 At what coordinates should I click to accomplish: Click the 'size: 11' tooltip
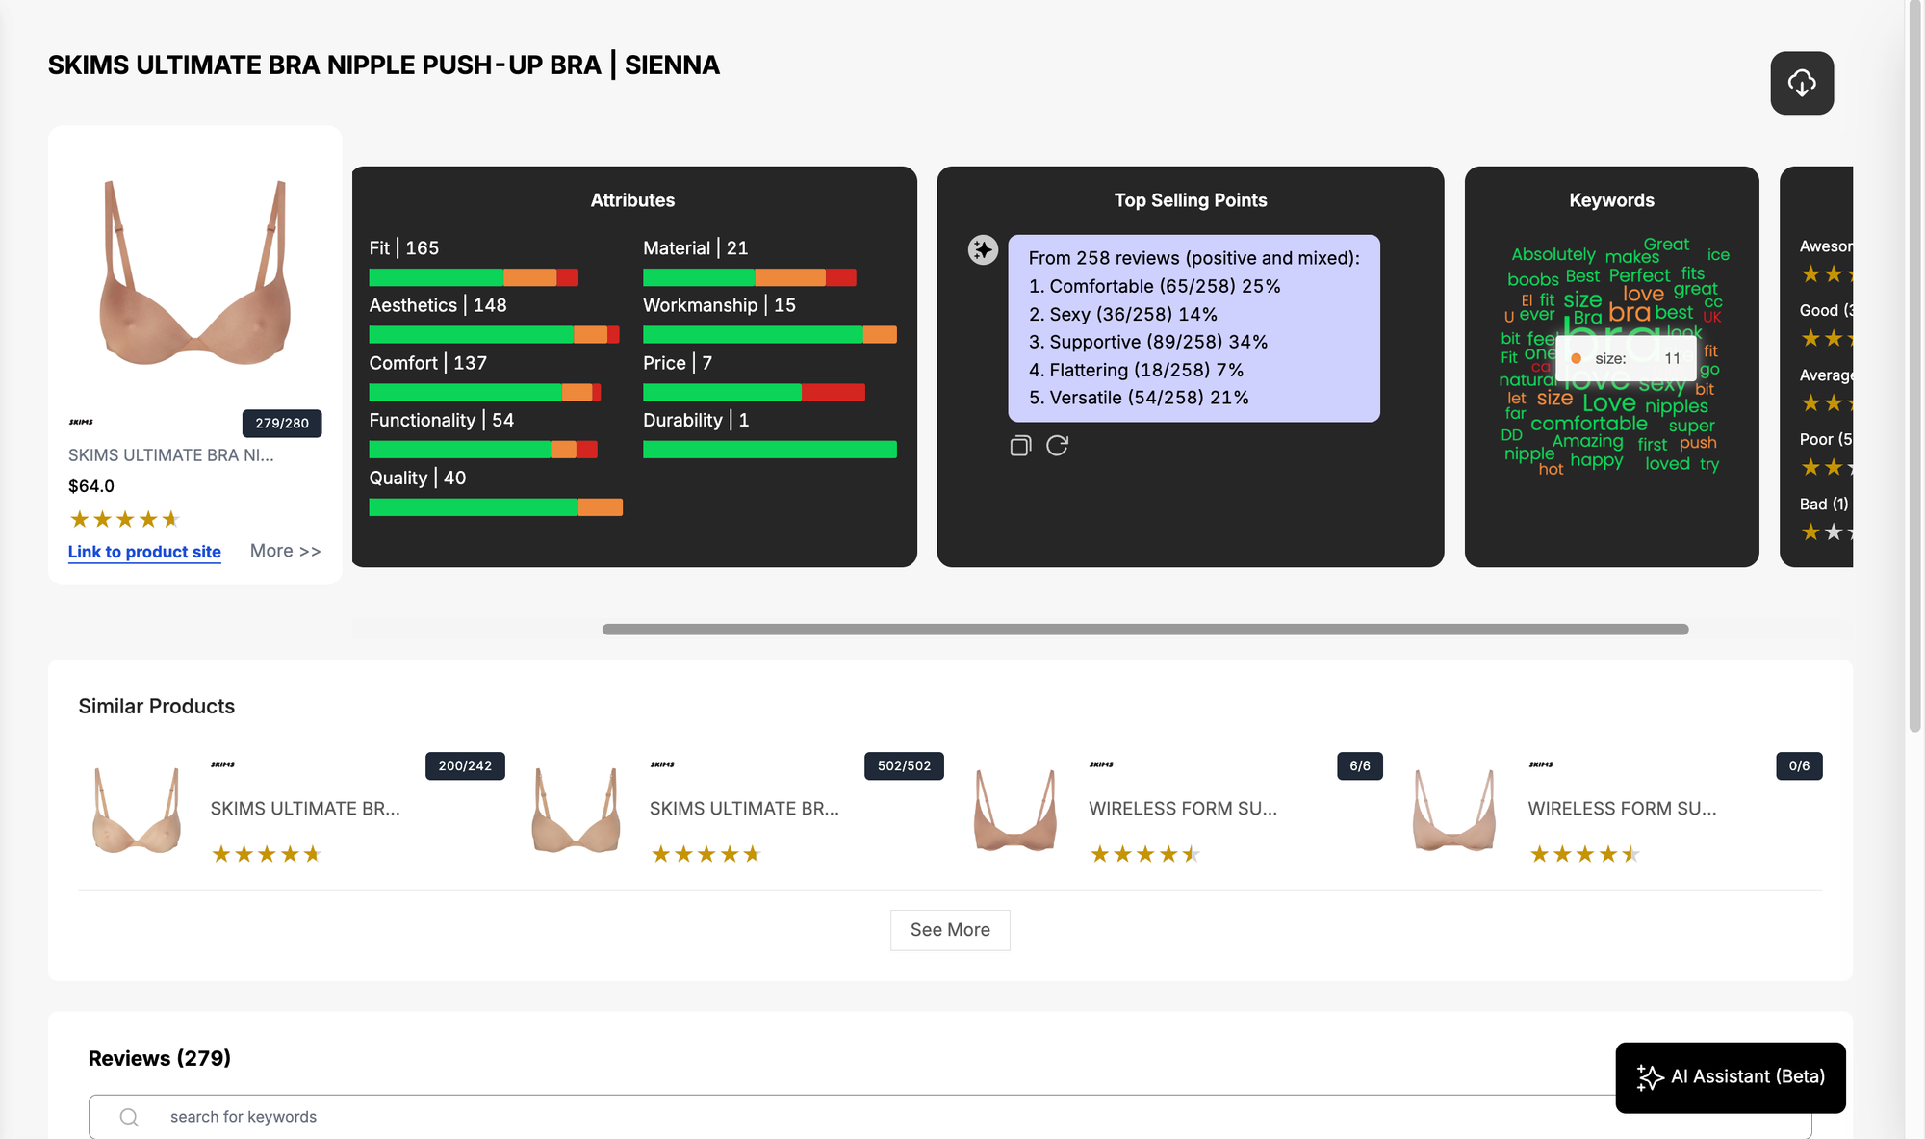1626,358
